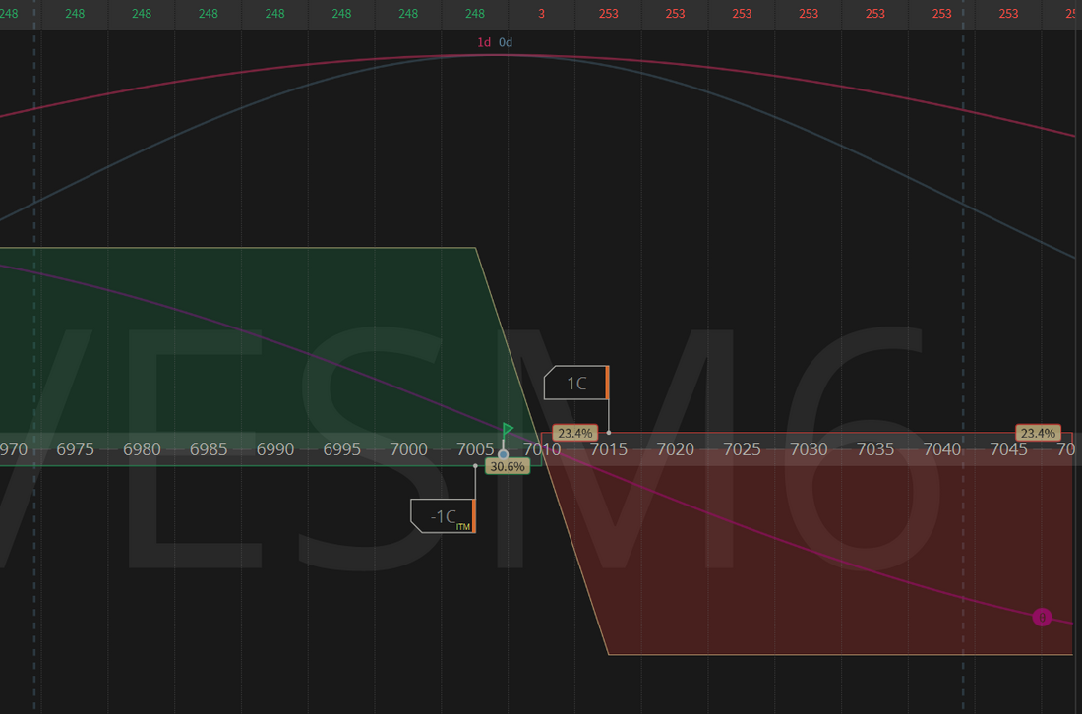Click the 7000 price on the axis
Viewport: 1082px width, 714px height.
[x=408, y=449]
